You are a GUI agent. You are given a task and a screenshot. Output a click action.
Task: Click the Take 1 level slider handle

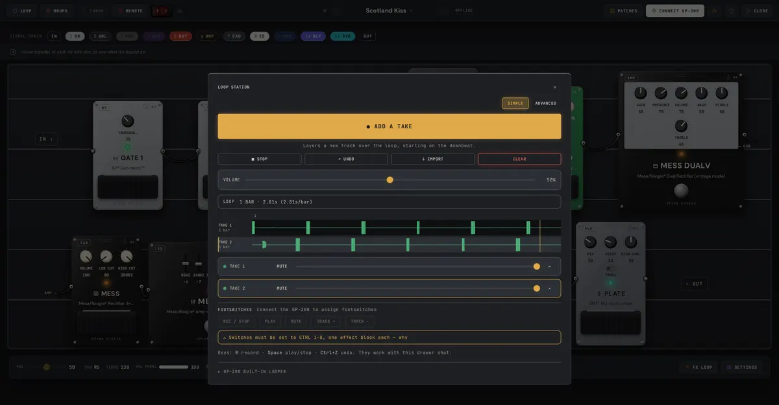click(x=536, y=266)
